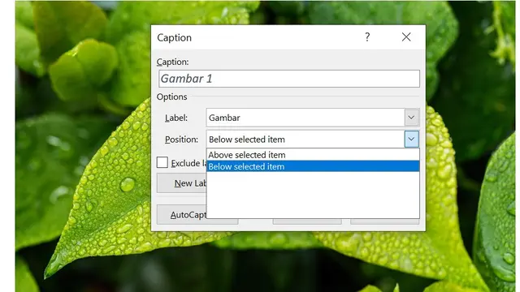Open the AutoCaption button
The height and width of the screenshot is (292, 520).
click(182, 215)
